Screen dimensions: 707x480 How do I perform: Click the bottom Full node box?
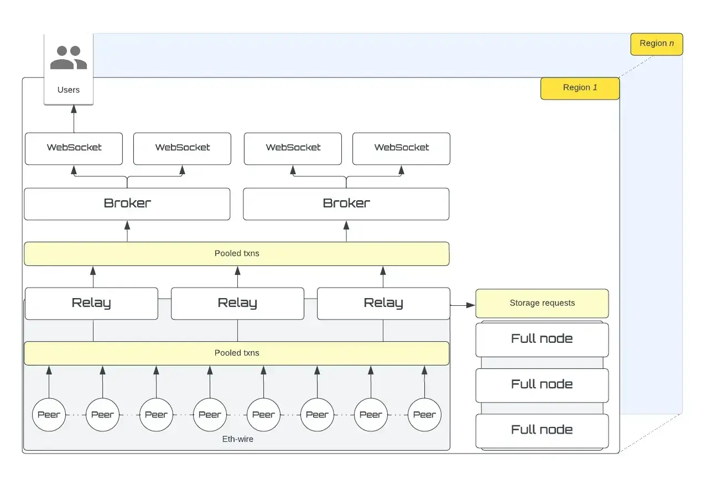coord(542,430)
